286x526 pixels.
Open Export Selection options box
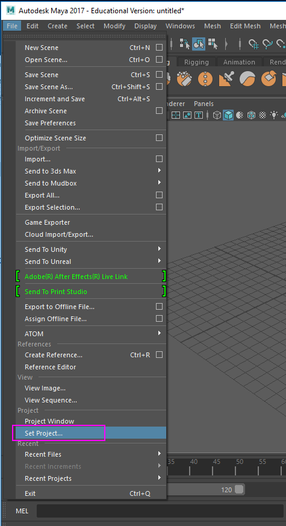pyautogui.click(x=160, y=207)
